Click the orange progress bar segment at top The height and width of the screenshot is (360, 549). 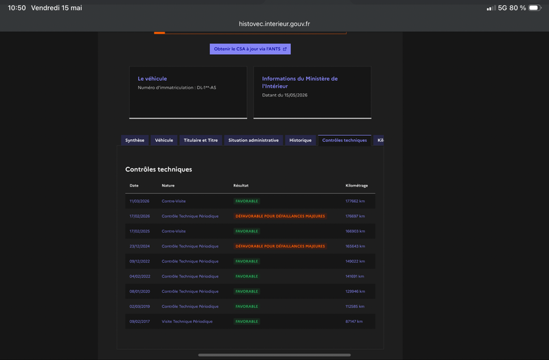point(159,33)
